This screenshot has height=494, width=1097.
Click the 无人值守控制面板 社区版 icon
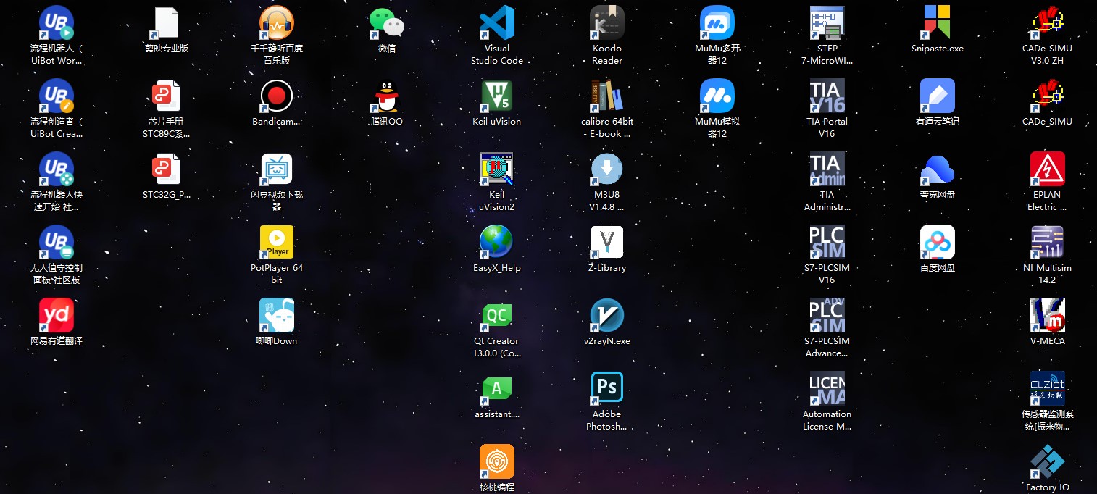[57, 243]
